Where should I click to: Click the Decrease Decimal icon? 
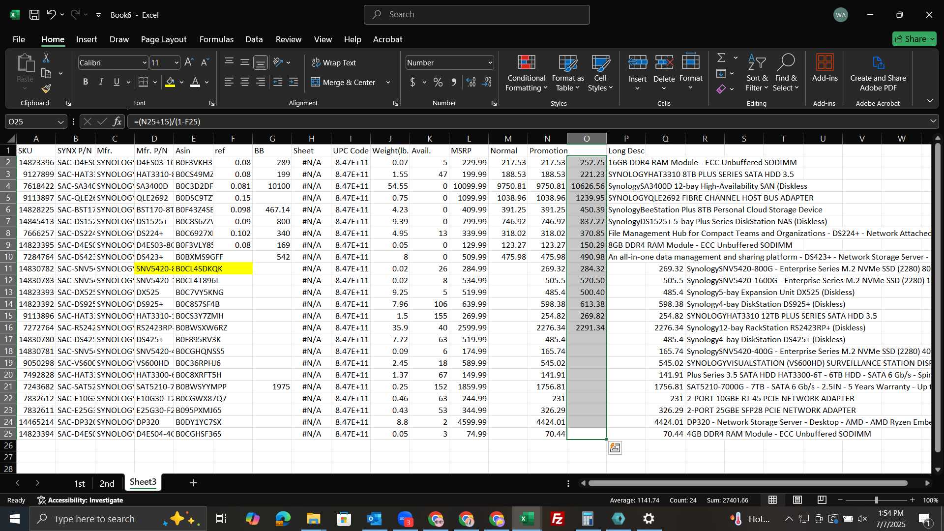coord(487,82)
